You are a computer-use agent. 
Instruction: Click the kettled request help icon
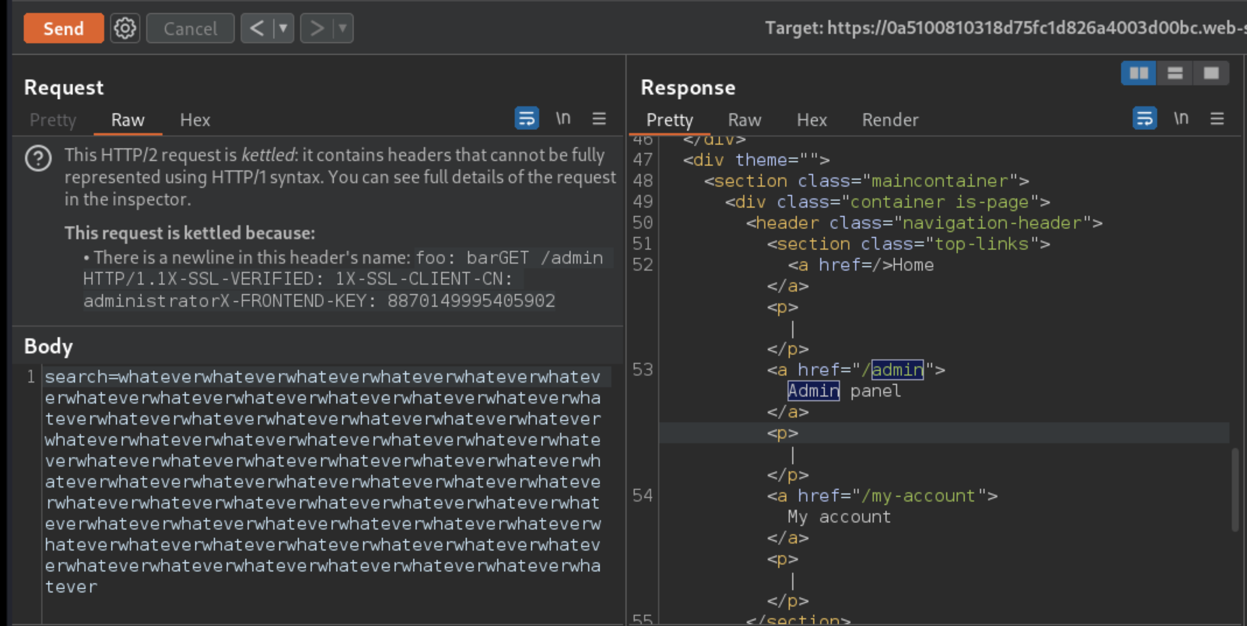pos(38,159)
